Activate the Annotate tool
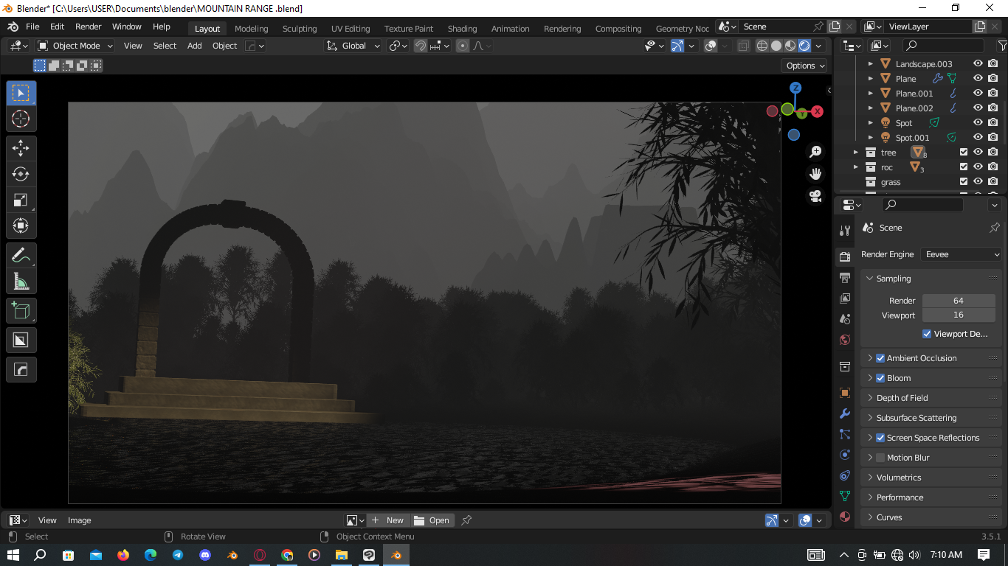This screenshot has height=566, width=1008. 21,256
